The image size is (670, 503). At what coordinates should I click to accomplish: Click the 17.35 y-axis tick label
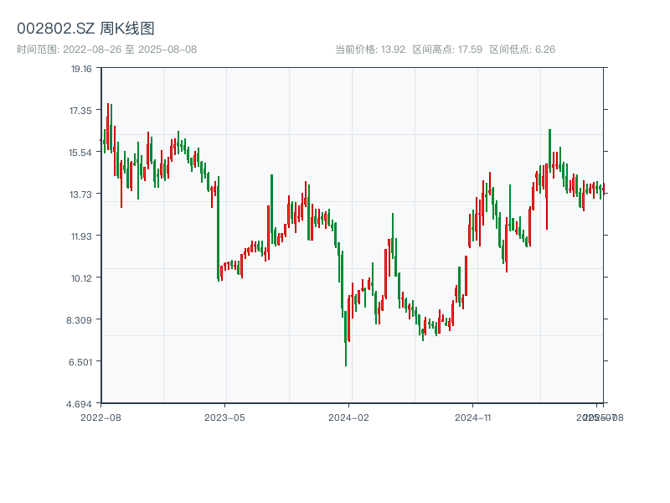click(x=81, y=111)
